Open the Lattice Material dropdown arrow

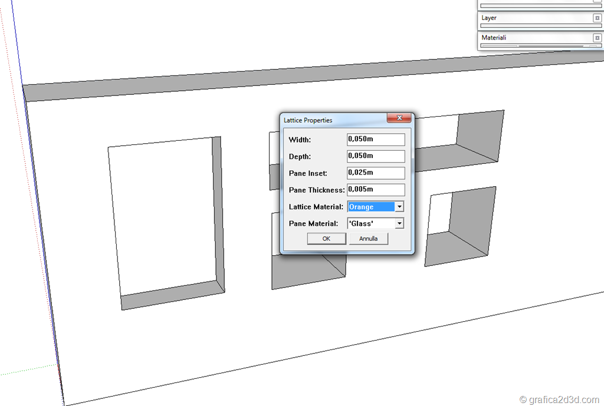pyautogui.click(x=399, y=207)
